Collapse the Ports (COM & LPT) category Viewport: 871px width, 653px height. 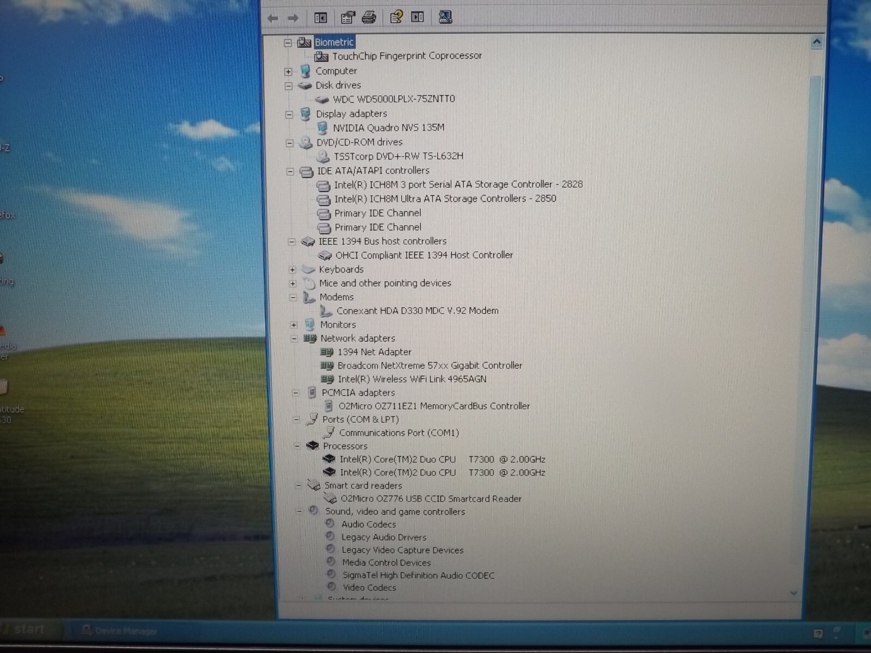296,420
